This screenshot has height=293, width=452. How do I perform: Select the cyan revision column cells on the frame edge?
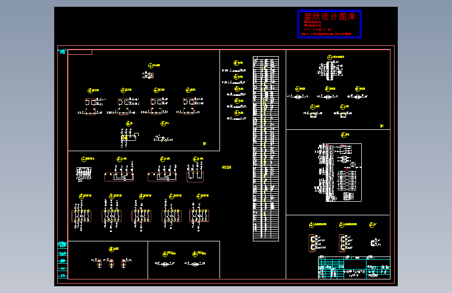[63, 260]
